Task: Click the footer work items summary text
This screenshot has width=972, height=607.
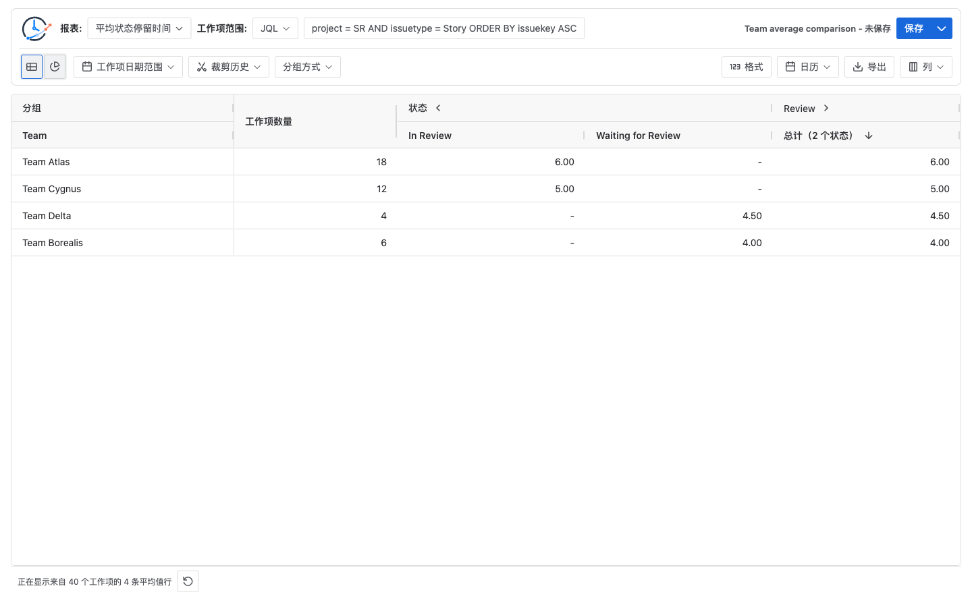Action: pos(94,581)
